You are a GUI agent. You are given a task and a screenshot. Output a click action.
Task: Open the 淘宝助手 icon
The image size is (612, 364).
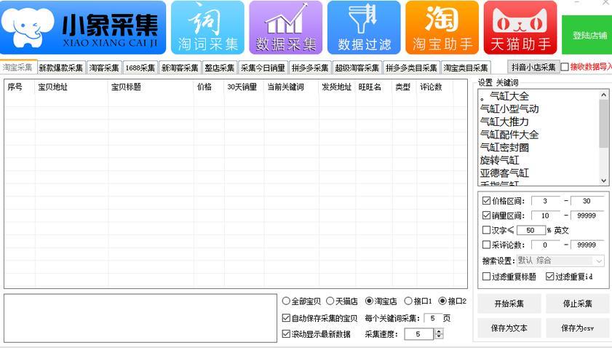[442, 28]
